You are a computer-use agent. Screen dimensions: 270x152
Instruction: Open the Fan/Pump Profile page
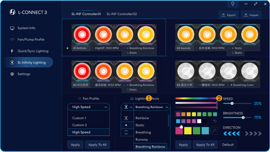pos(31,40)
